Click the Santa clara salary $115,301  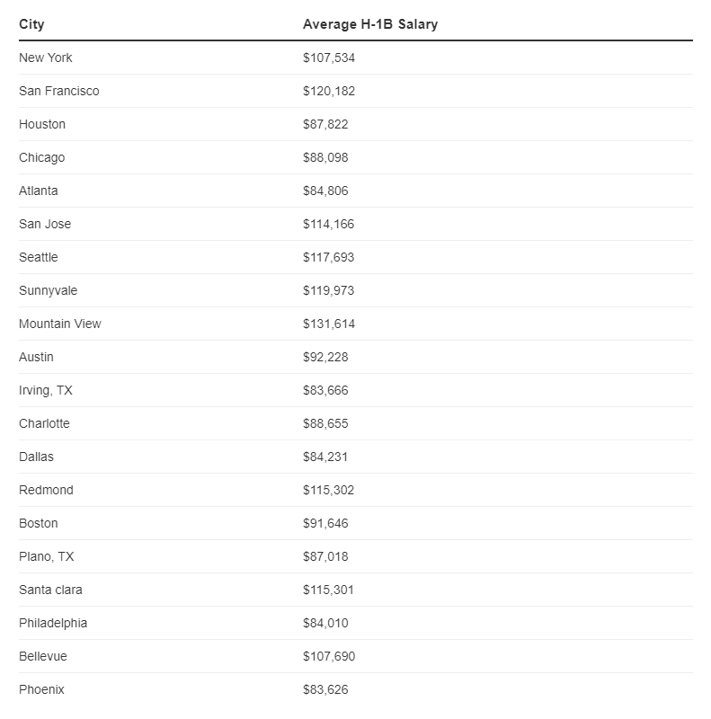click(x=329, y=590)
